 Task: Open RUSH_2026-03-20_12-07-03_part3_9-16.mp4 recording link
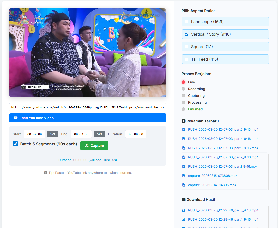(223, 148)
